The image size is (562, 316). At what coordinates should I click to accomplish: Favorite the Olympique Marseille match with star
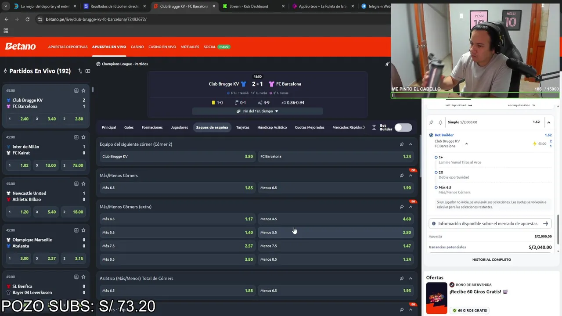click(x=83, y=230)
